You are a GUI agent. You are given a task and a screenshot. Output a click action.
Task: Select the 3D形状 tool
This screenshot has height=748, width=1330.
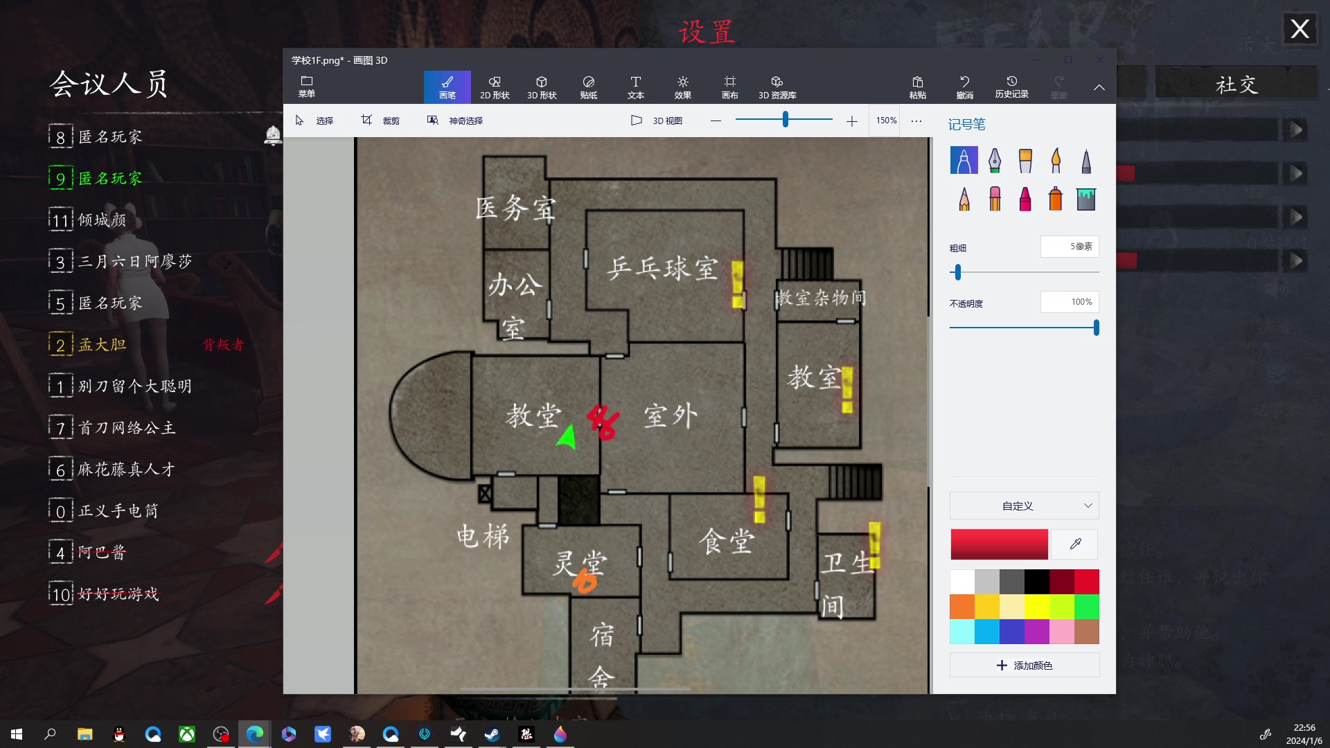[x=540, y=86]
